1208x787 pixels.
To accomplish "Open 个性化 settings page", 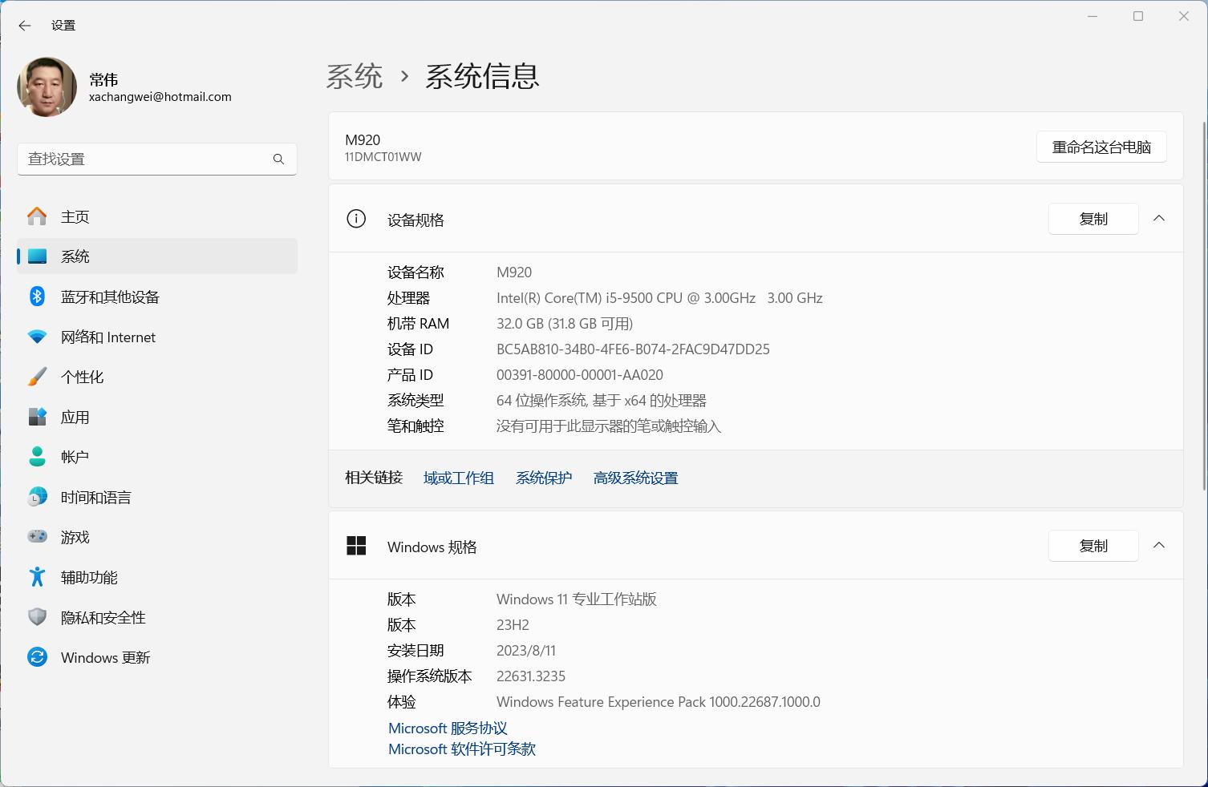I will 157,377.
